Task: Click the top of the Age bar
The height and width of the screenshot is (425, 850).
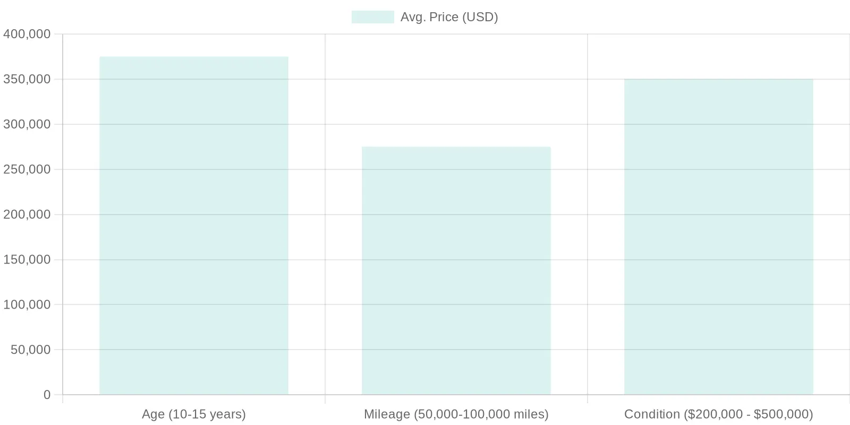Action: (194, 57)
